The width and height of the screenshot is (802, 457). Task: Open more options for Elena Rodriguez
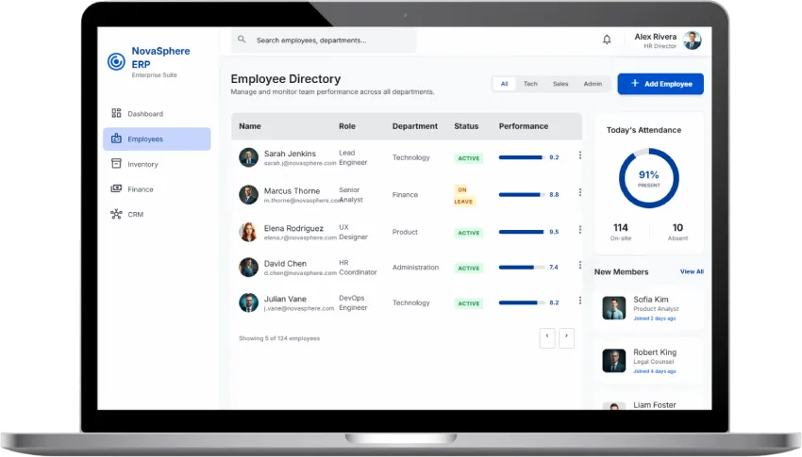pyautogui.click(x=580, y=230)
